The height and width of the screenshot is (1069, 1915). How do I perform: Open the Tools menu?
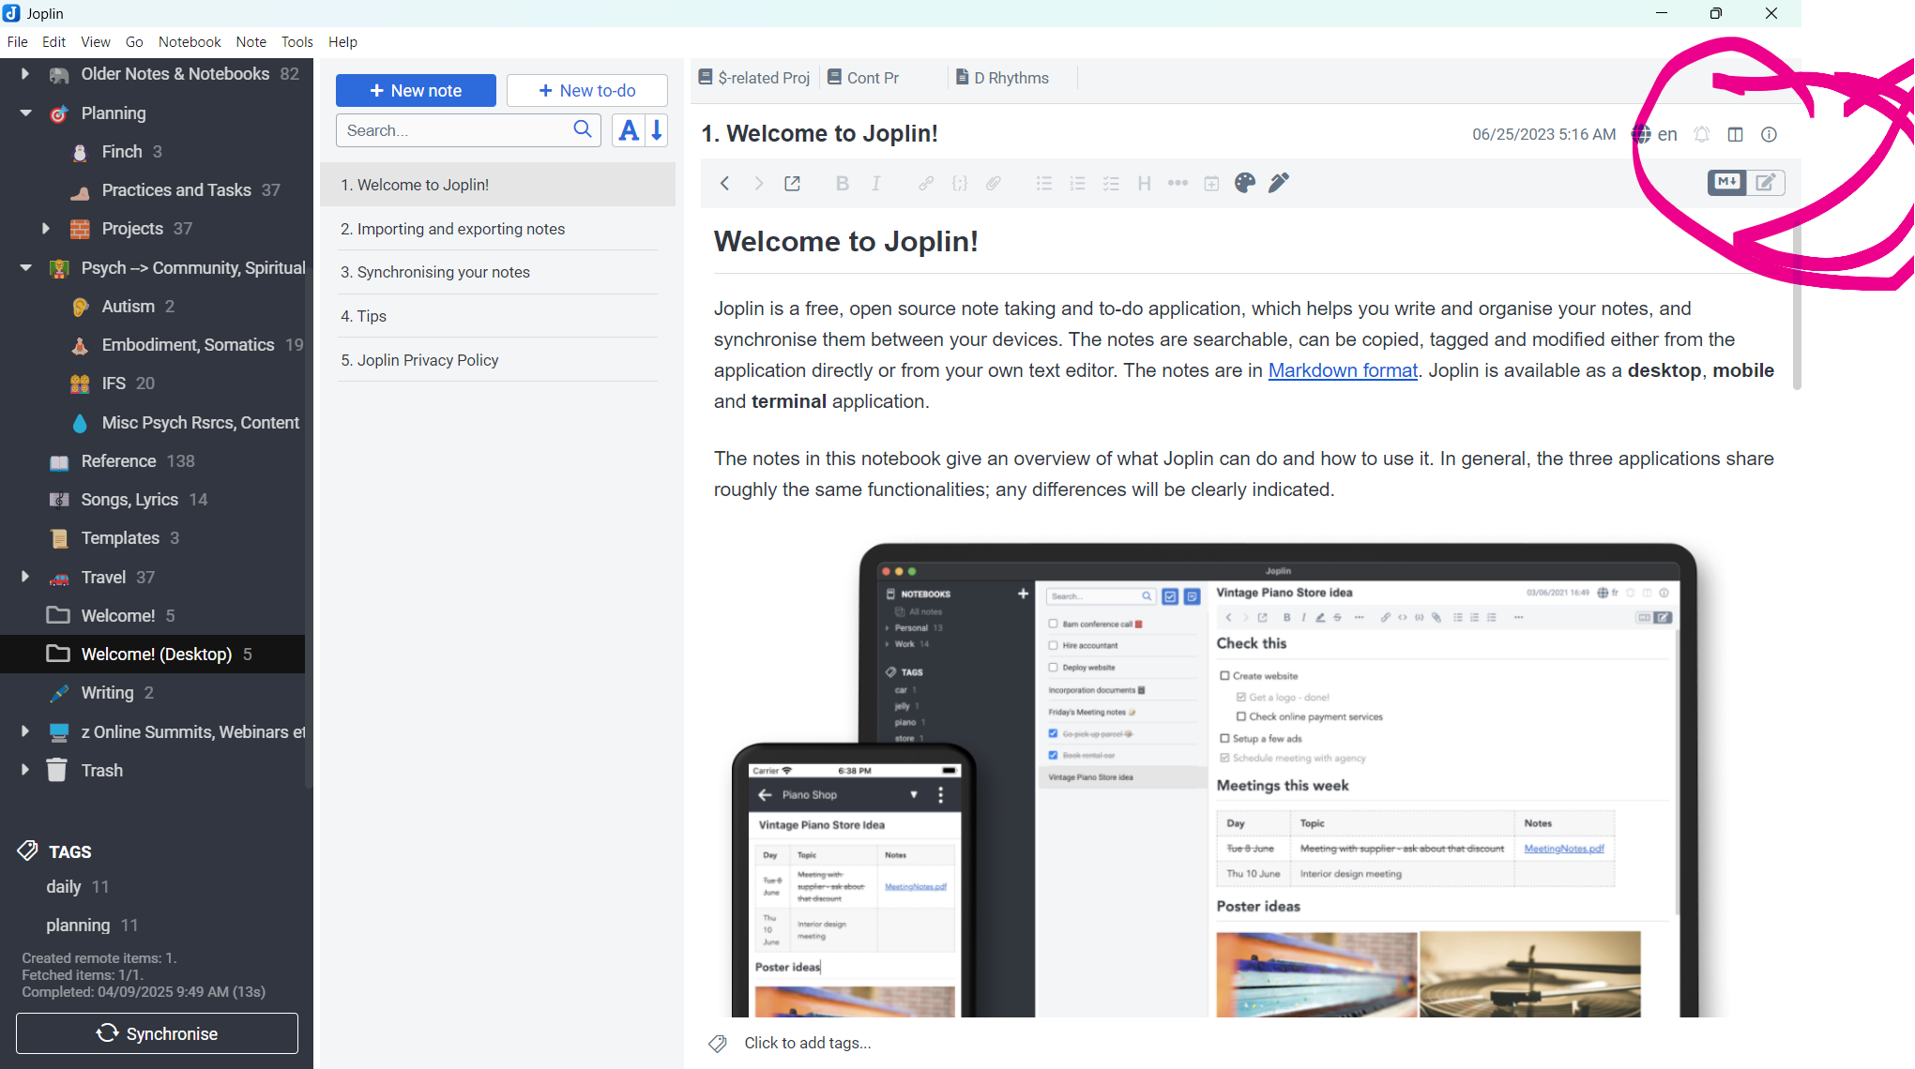click(296, 41)
